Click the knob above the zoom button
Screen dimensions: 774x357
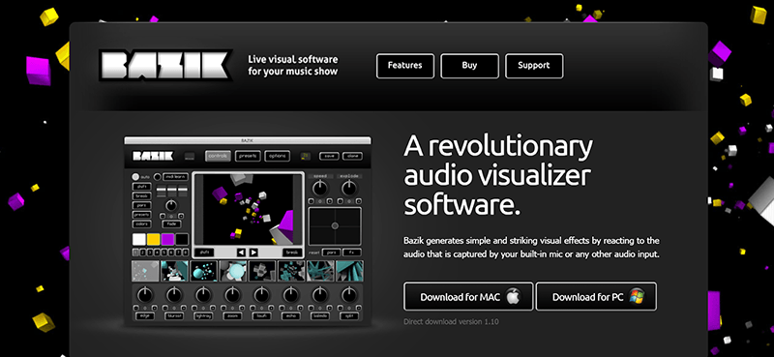(x=232, y=295)
